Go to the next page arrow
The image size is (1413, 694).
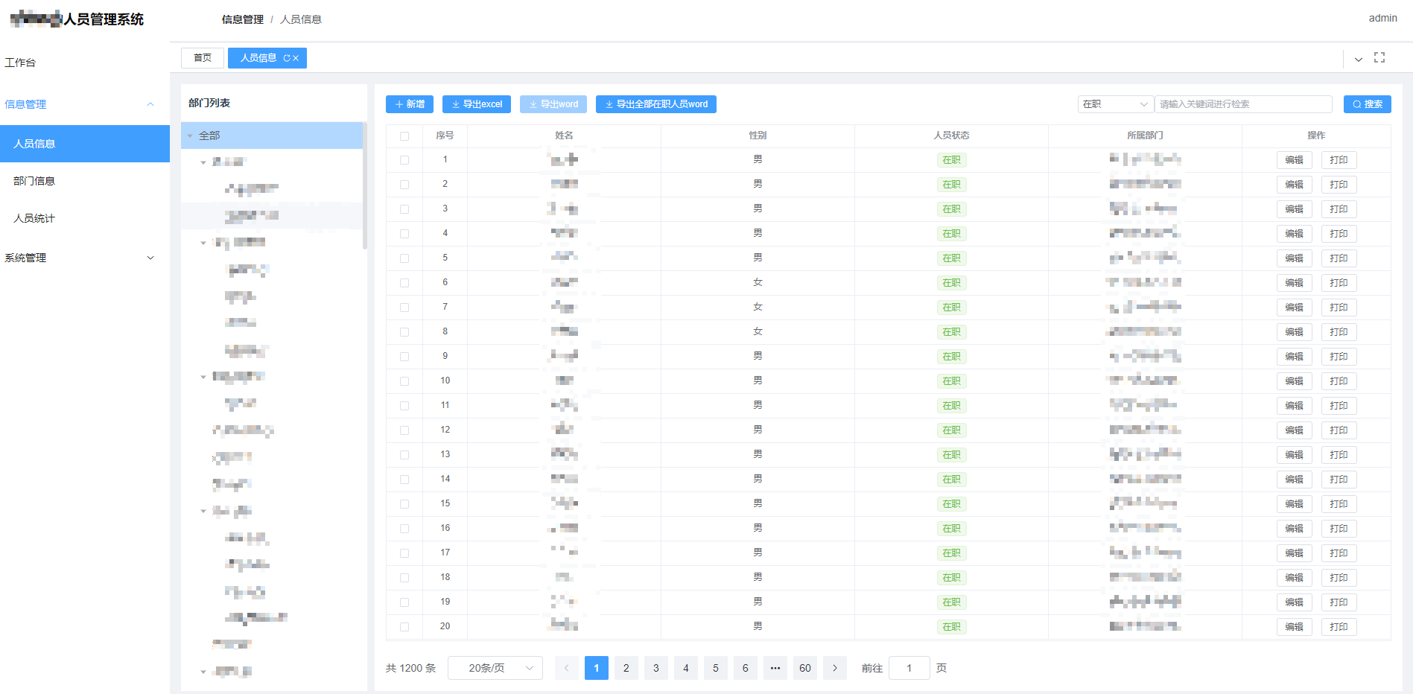pyautogui.click(x=835, y=668)
